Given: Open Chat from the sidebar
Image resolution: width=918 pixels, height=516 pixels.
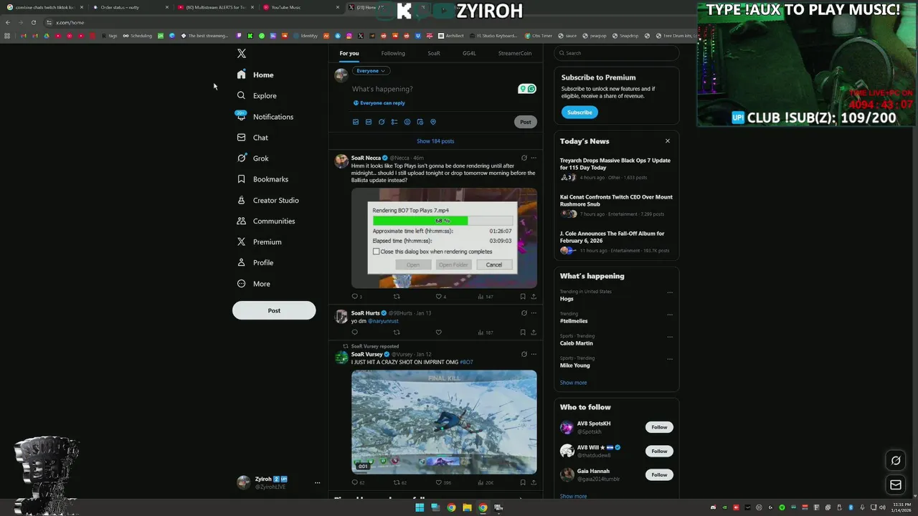Looking at the screenshot, I should coord(252,138).
